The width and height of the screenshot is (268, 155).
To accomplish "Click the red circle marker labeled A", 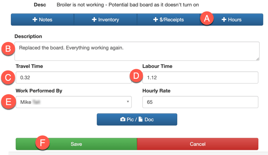I will point(207,18).
